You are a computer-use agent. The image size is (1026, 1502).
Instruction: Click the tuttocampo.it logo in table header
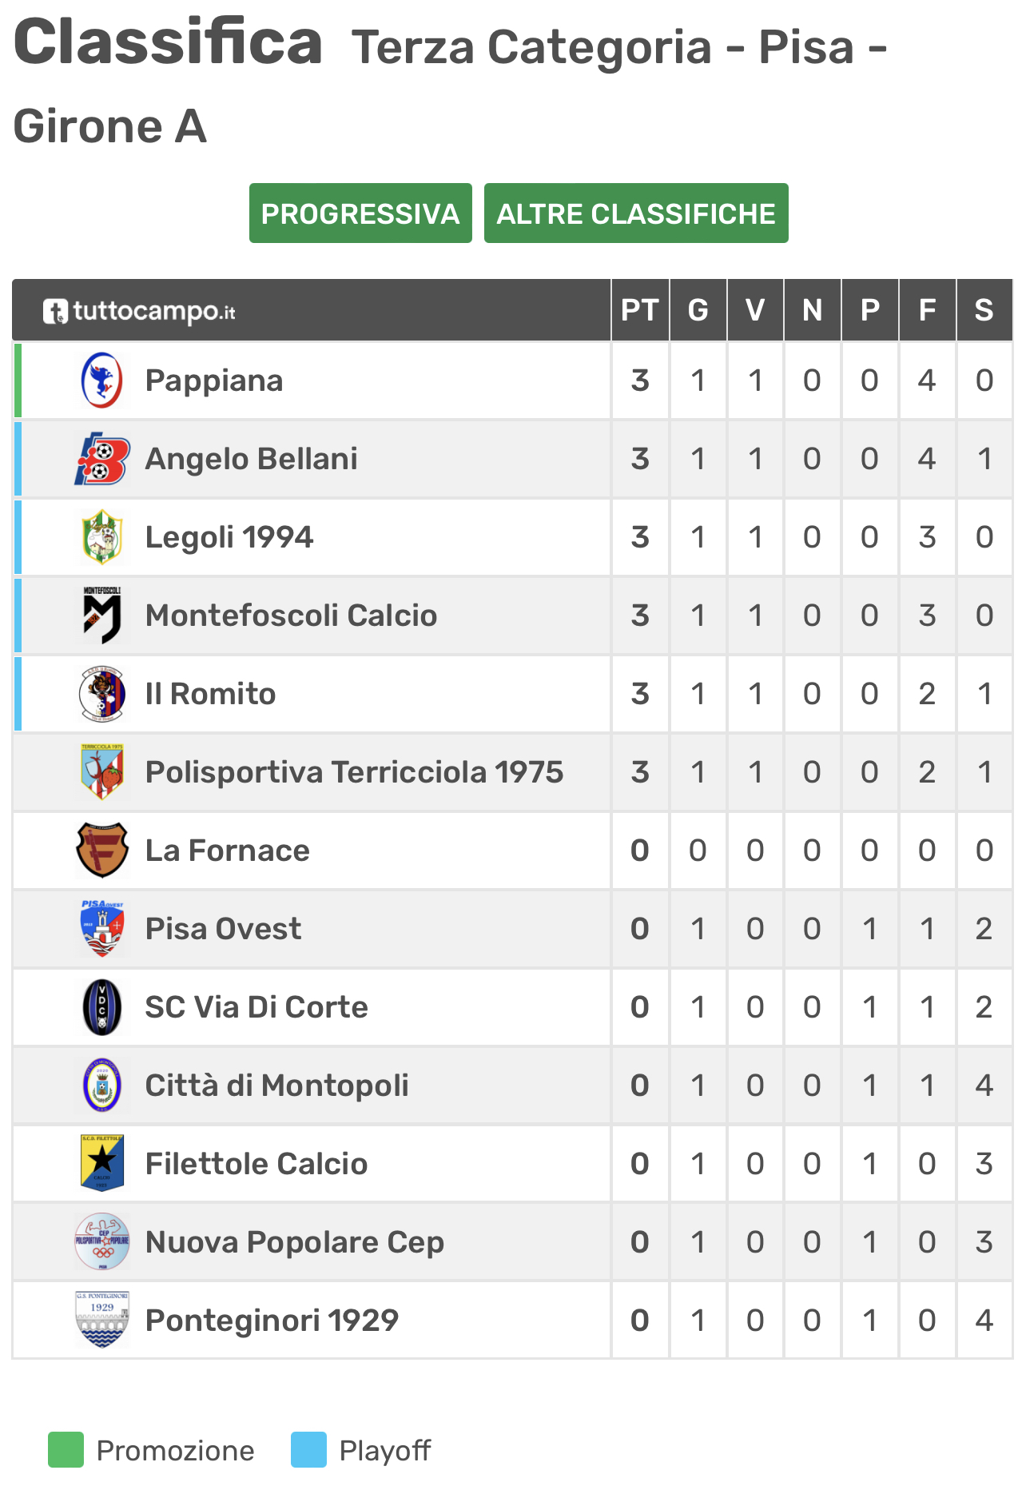[x=139, y=311]
